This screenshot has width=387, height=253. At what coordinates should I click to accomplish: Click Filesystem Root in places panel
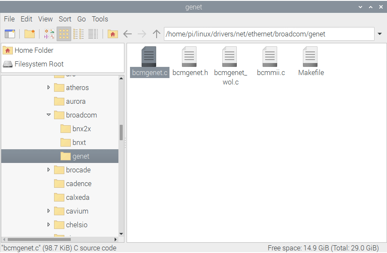click(x=39, y=64)
